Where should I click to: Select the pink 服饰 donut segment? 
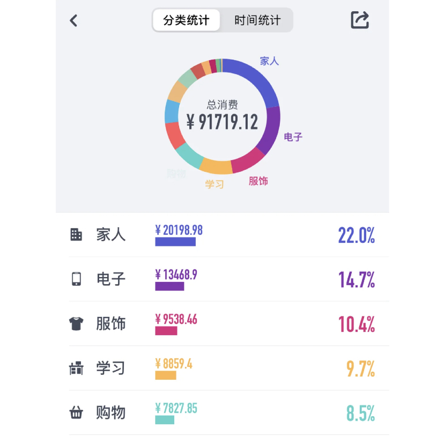[248, 160]
